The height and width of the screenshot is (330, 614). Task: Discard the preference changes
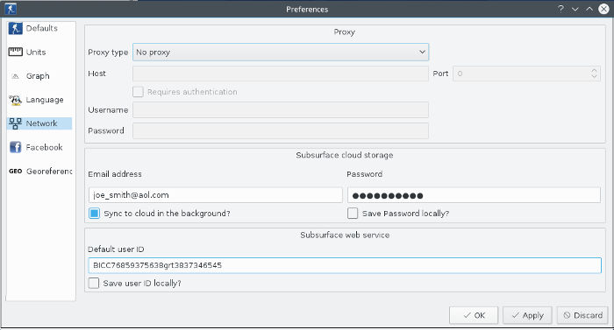point(582,315)
